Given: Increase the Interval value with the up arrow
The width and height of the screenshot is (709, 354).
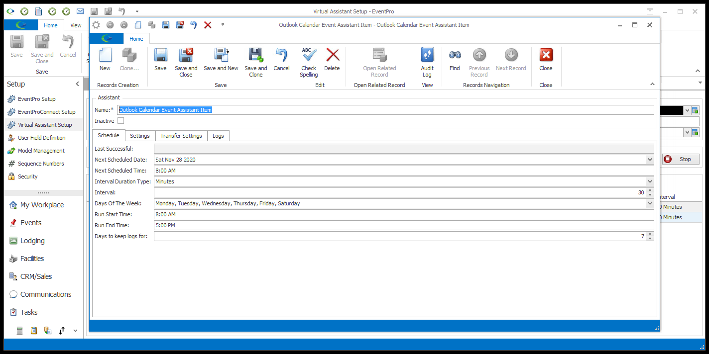Looking at the screenshot, I should click(650, 190).
